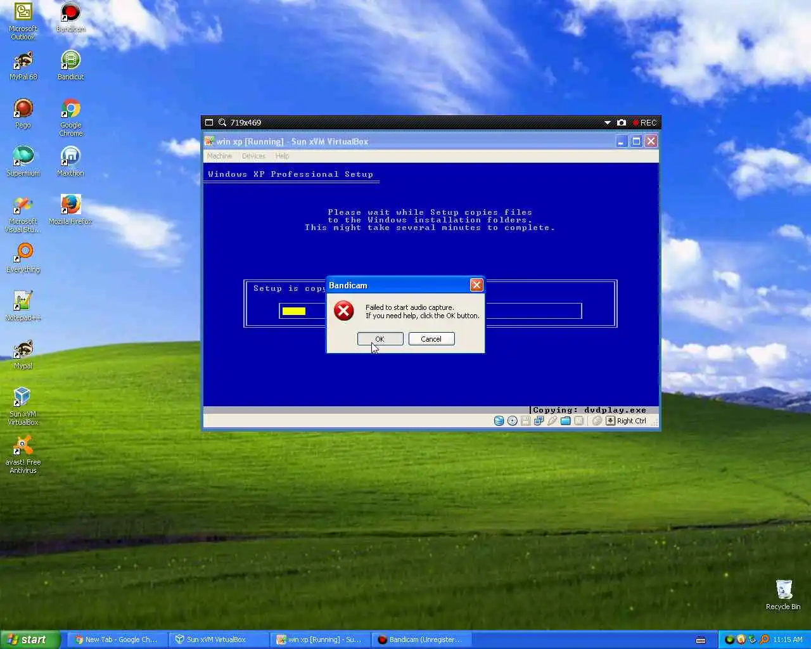This screenshot has width=811, height=649.
Task: Click the camera screenshot icon on the Bandicam bar
Action: tap(622, 122)
